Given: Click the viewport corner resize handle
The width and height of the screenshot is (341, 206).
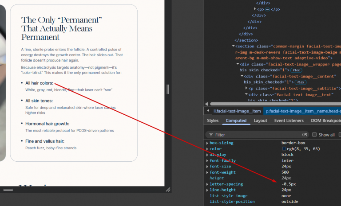Looking at the screenshot, I should coord(168,190).
